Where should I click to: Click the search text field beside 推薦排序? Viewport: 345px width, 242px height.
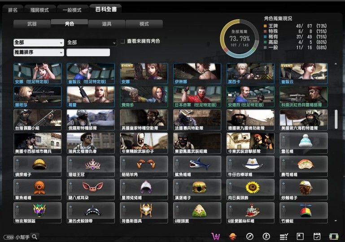(x=88, y=52)
